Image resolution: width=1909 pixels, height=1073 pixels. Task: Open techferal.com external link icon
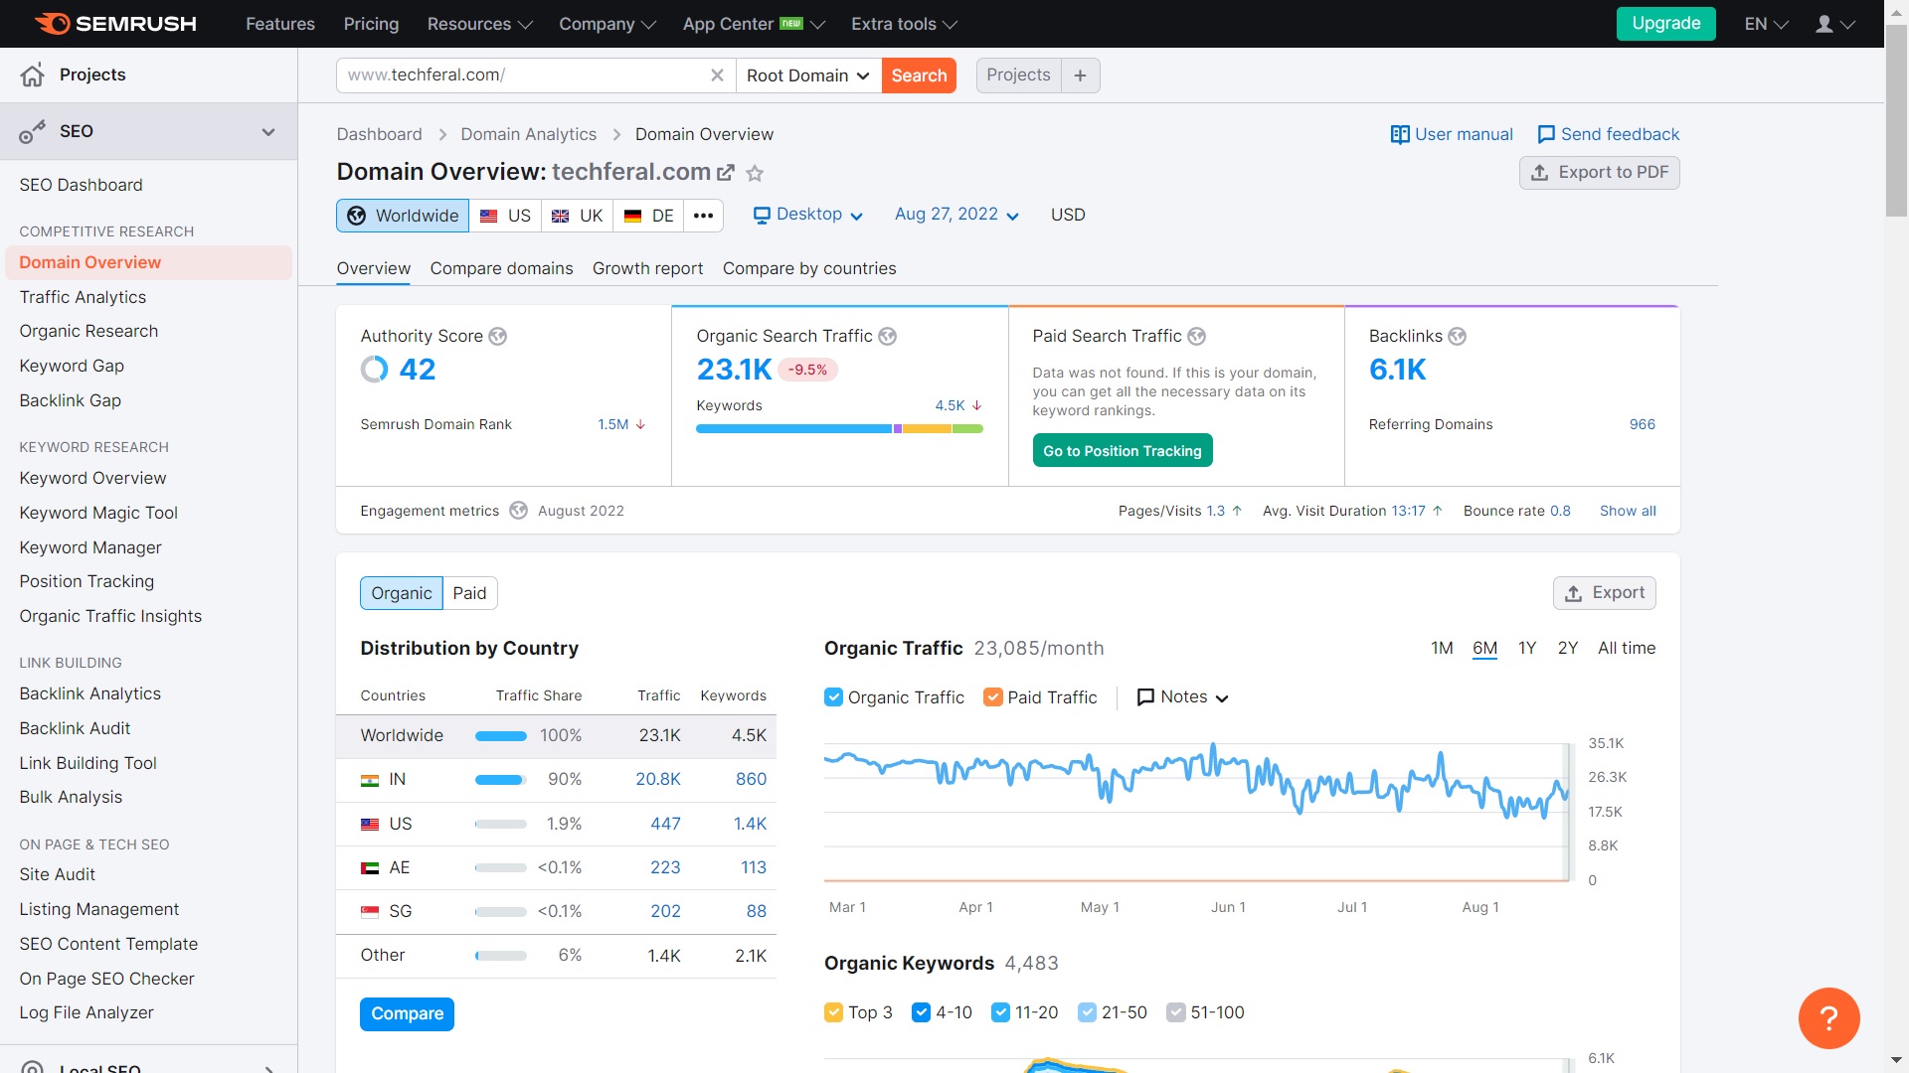pyautogui.click(x=726, y=173)
